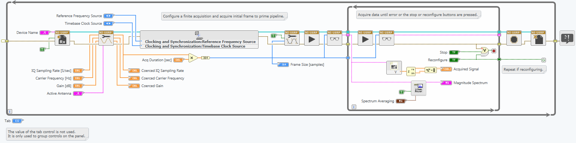Open the Spectrum Averaging cluster terminal
Viewport: 576px width, 143px height.
[401, 101]
